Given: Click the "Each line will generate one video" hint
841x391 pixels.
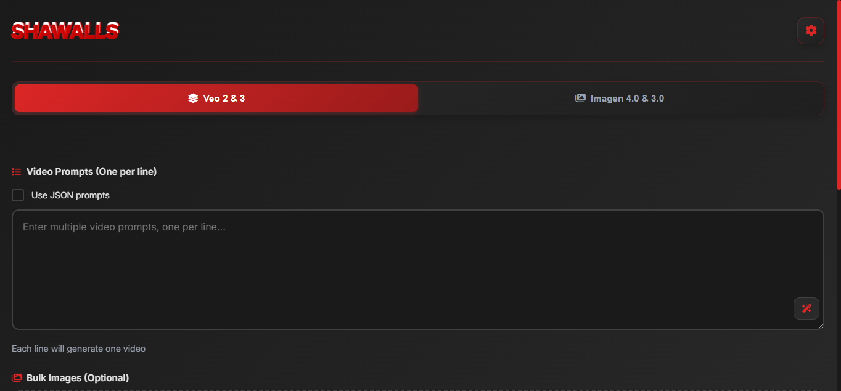Looking at the screenshot, I should click(x=78, y=349).
